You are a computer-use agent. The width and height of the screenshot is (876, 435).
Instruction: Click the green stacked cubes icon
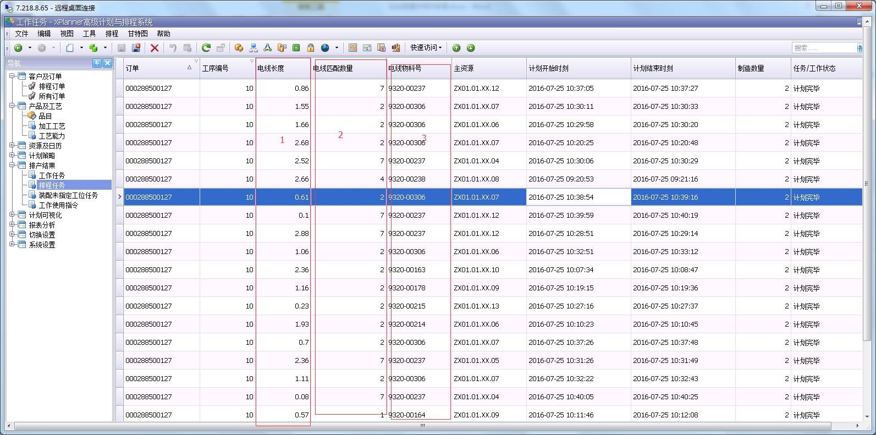point(93,48)
